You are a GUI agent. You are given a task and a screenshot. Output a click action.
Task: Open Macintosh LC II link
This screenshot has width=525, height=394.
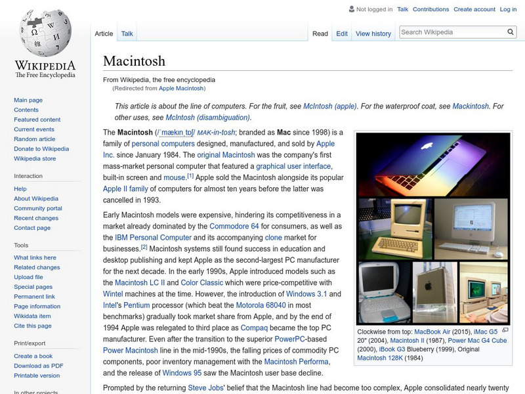pos(140,282)
